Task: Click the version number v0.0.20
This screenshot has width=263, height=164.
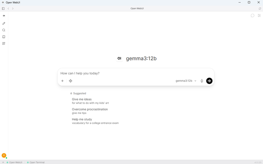Action: pos(258,162)
